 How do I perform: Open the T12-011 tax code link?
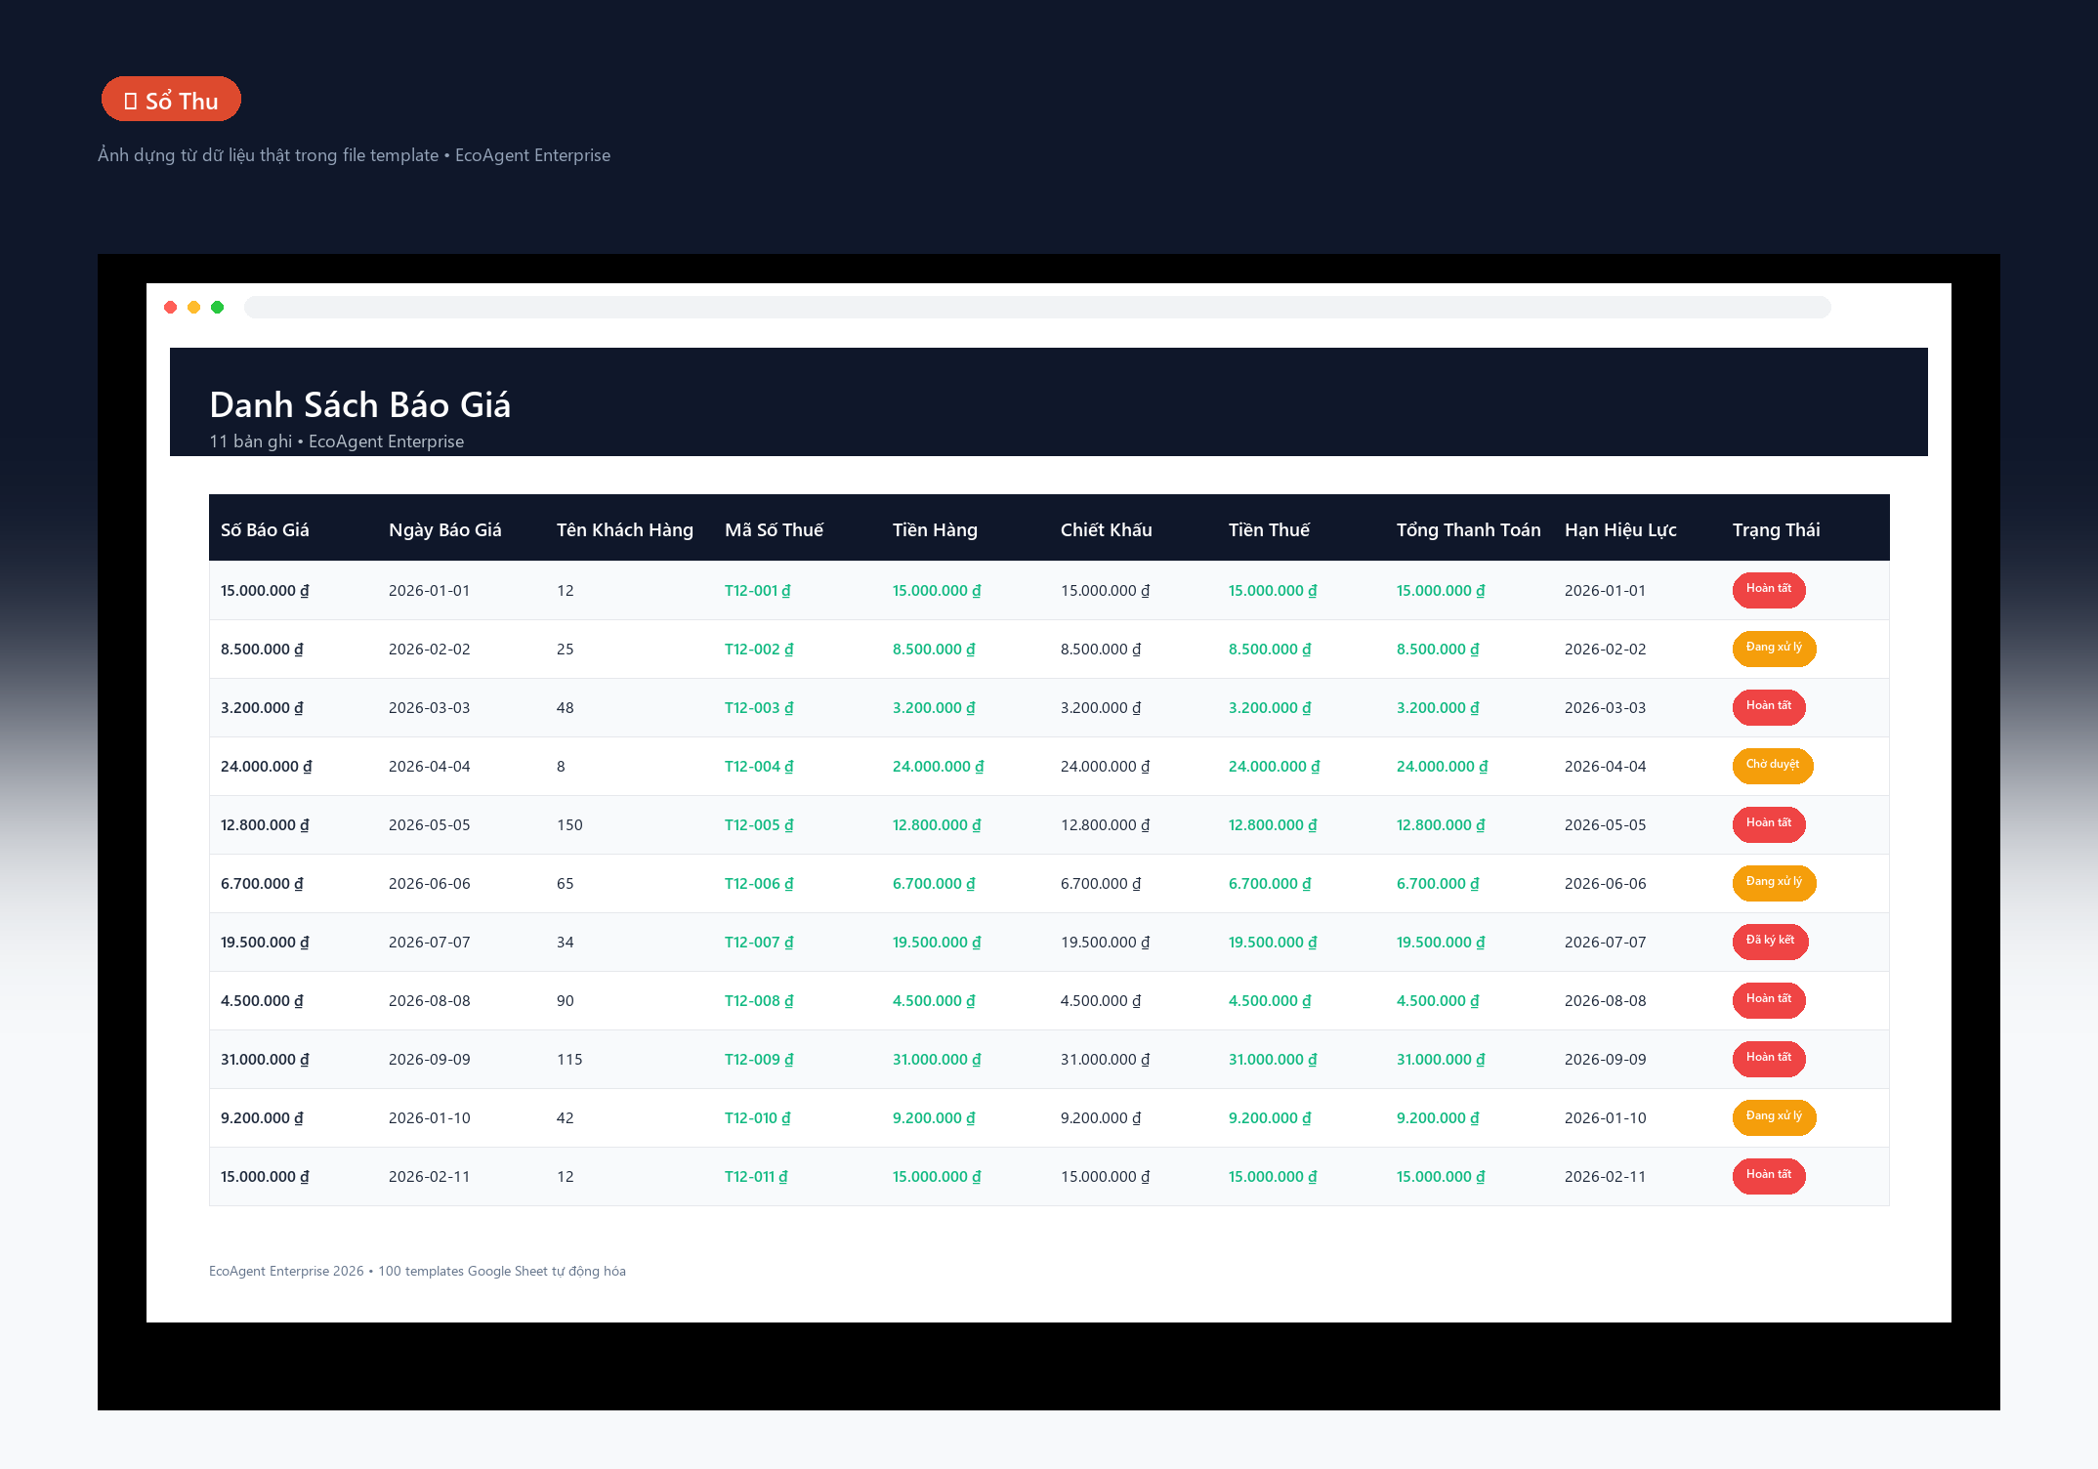(756, 1177)
